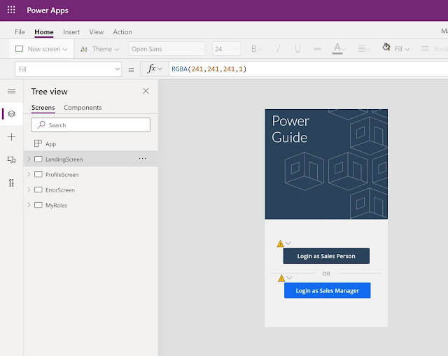
Task: Click the search magnifier icon
Action: pyautogui.click(x=41, y=124)
